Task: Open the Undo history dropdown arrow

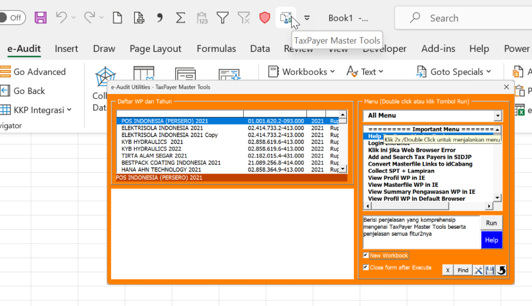Action: pos(73,18)
